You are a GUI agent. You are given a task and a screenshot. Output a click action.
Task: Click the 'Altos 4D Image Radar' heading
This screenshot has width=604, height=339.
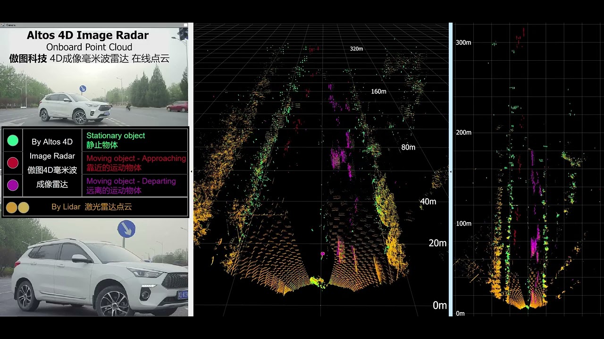point(88,35)
